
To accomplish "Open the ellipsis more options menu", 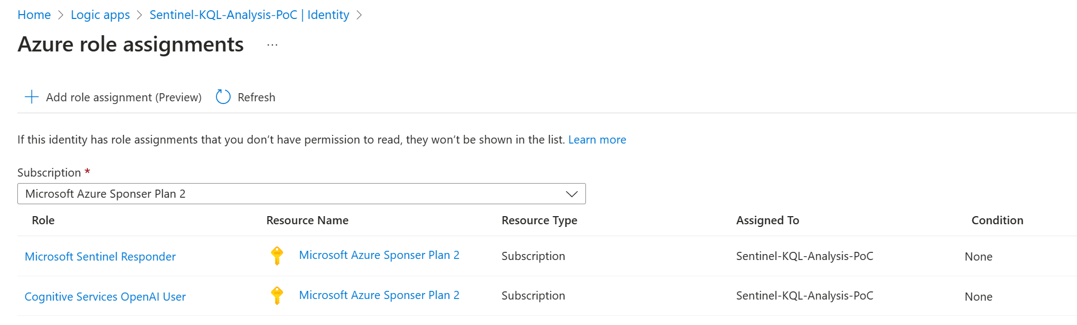I will (272, 45).
